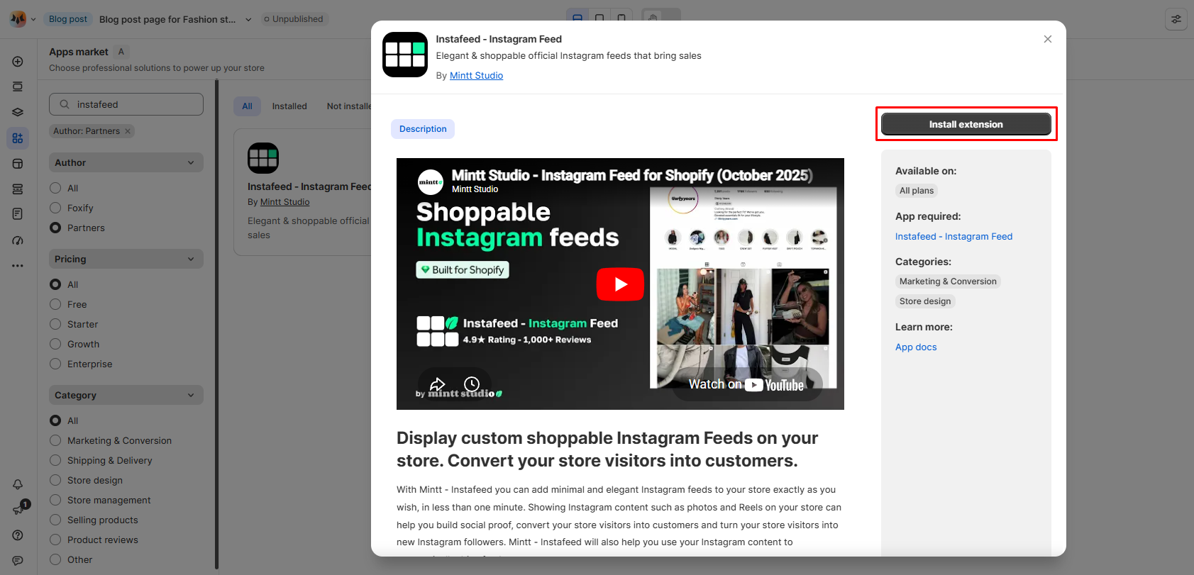The height and width of the screenshot is (575, 1194).
Task: Select Selling products category radio
Action: (x=55, y=520)
